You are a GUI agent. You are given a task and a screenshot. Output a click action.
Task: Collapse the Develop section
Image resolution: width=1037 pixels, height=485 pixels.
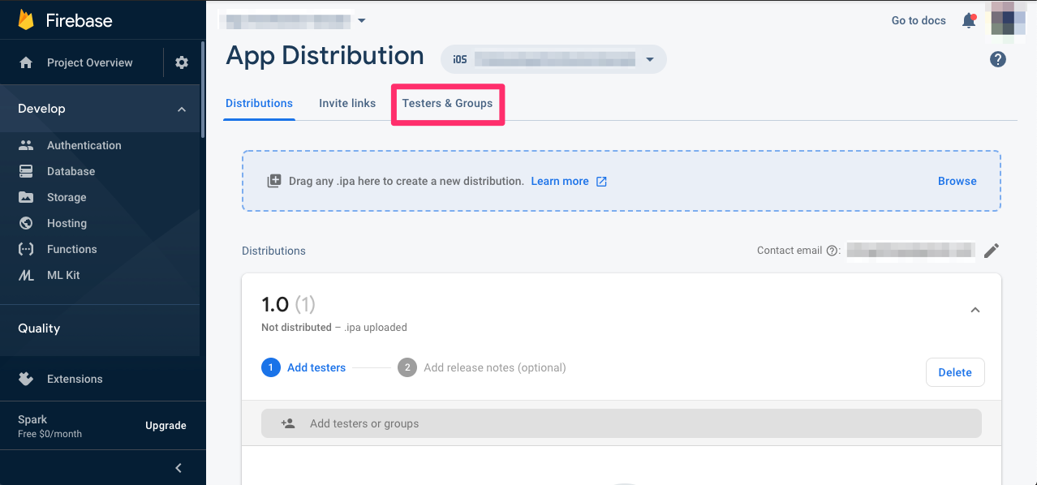[182, 109]
